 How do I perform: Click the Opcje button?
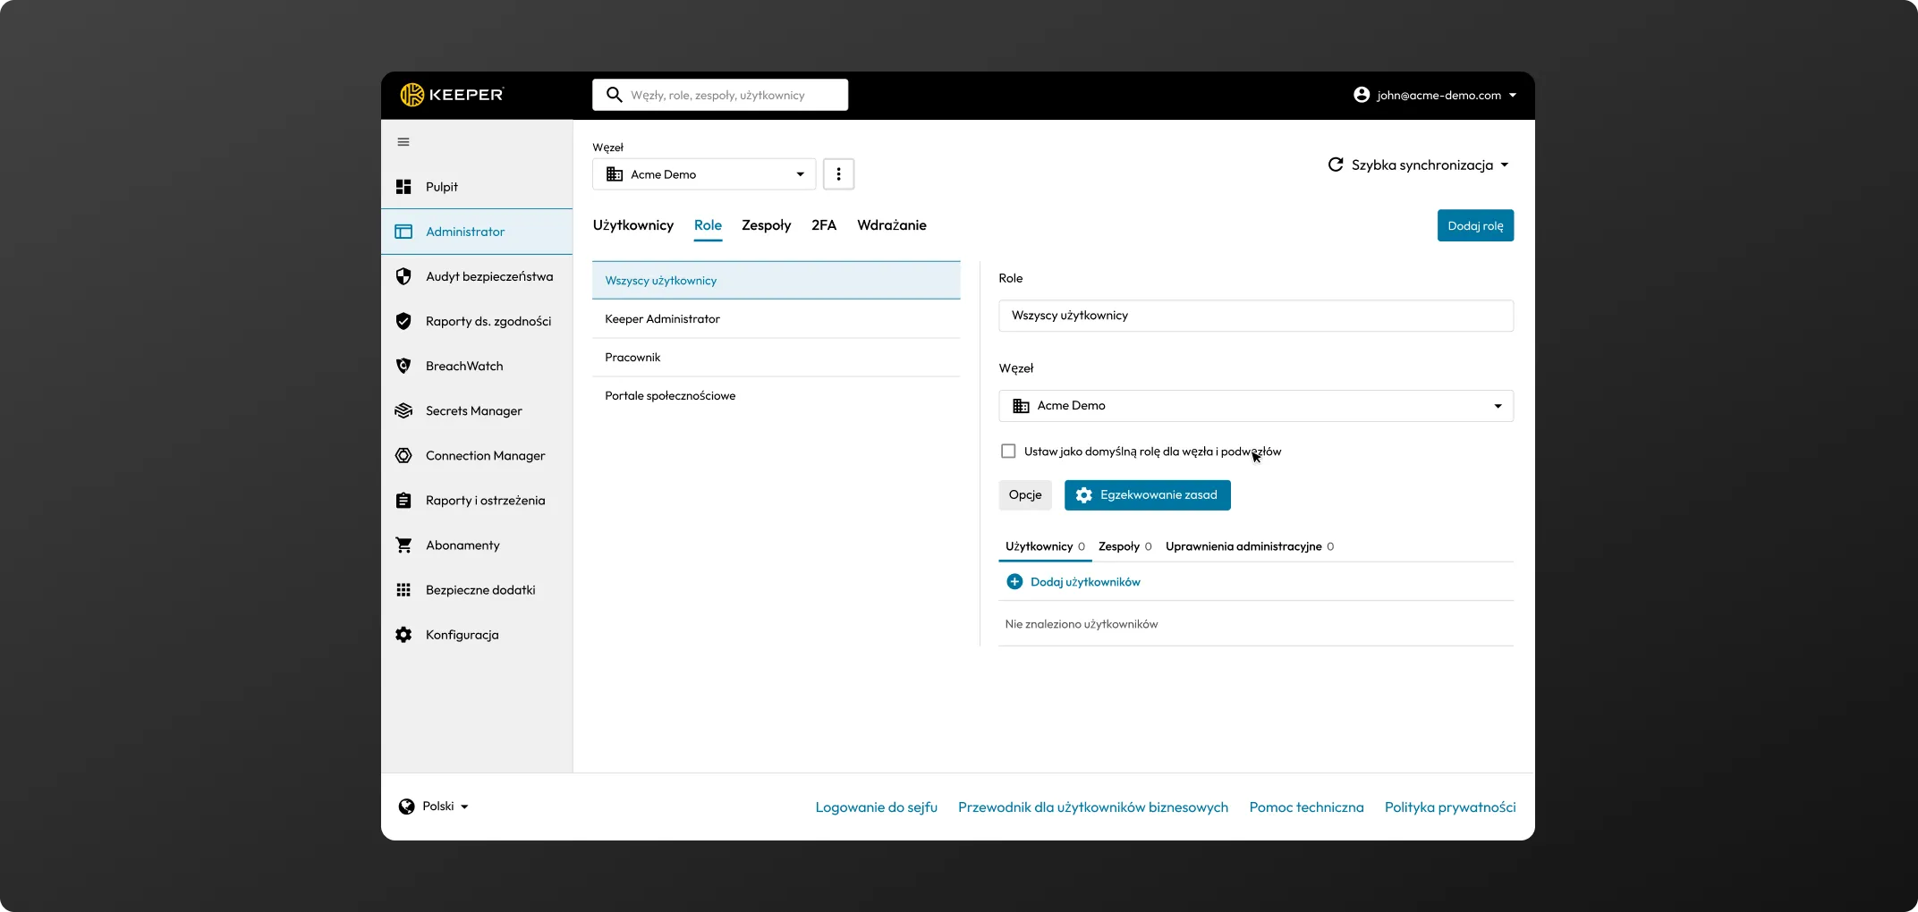tap(1025, 495)
